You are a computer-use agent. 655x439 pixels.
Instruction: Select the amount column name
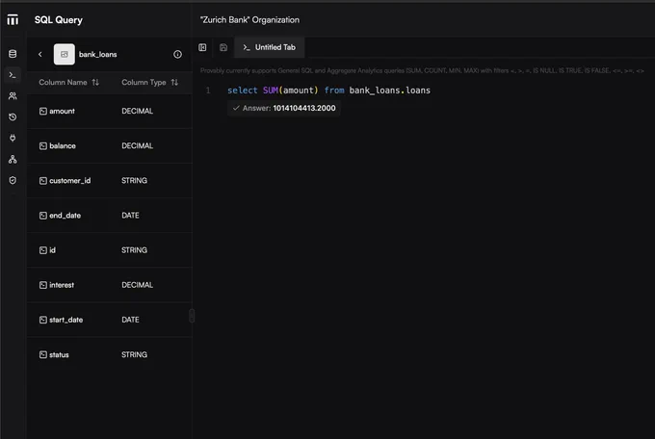pos(62,111)
